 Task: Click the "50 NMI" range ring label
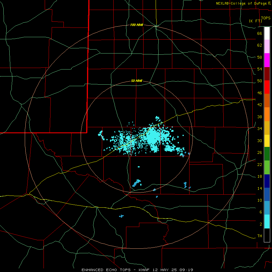tap(137, 81)
